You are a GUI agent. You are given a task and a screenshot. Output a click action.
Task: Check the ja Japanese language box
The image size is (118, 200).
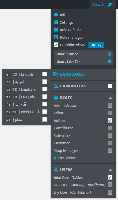click(45, 104)
